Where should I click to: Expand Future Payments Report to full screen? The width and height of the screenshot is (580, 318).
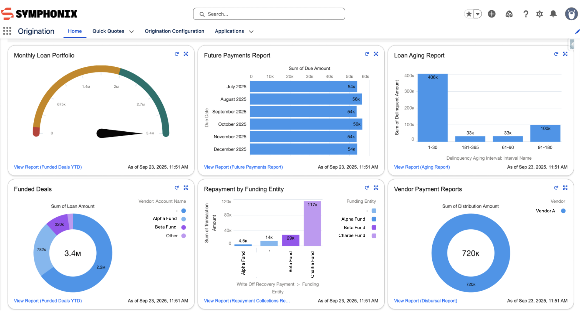coord(376,54)
